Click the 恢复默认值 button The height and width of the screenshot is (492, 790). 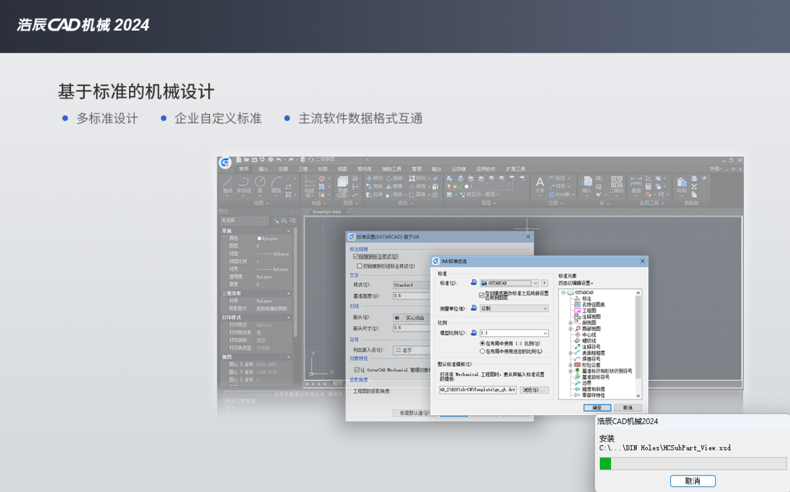click(411, 413)
